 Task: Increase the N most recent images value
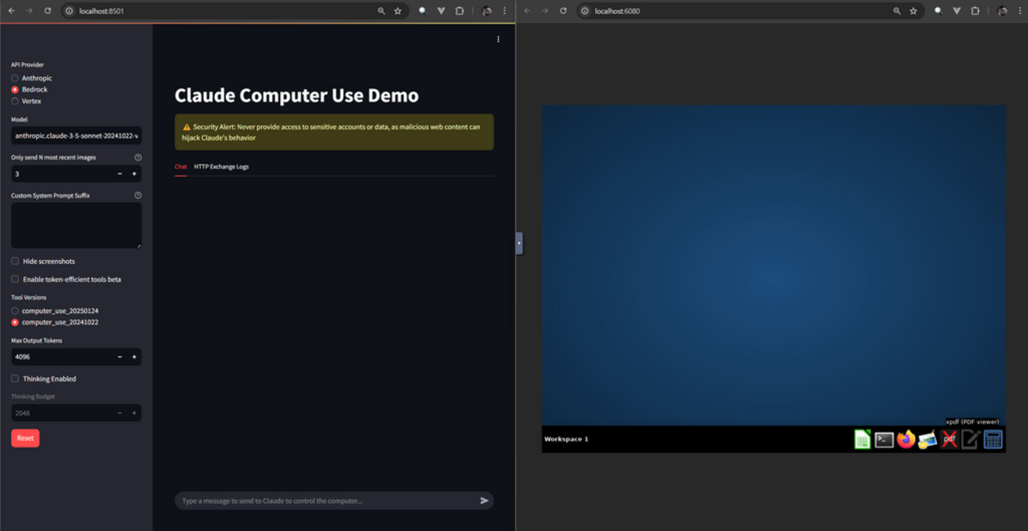134,174
